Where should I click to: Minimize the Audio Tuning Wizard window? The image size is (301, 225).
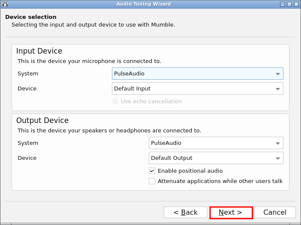[x=283, y=4]
